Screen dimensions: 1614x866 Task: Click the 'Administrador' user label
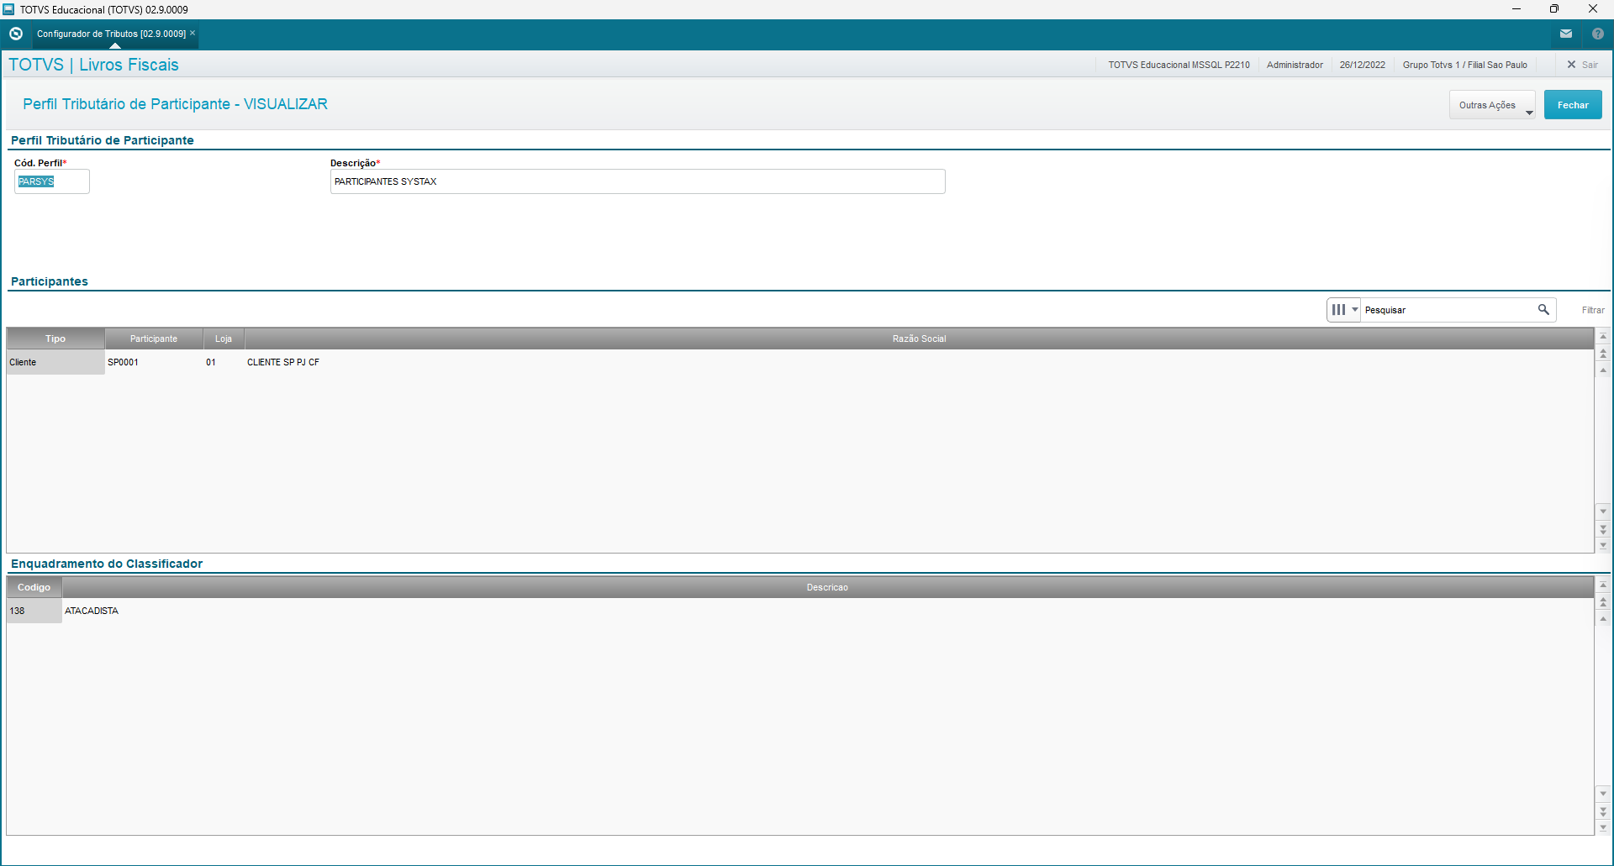pyautogui.click(x=1295, y=65)
